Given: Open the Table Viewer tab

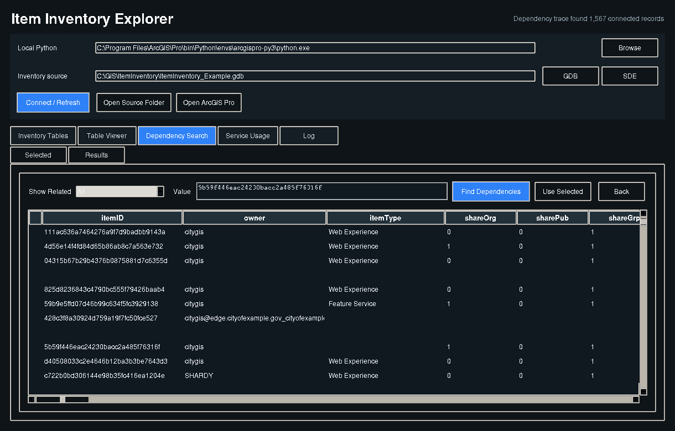Looking at the screenshot, I should point(107,136).
